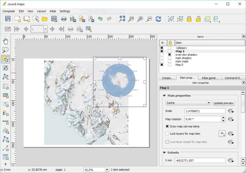Open the Layout menu
This screenshot has width=246, height=173.
click(41, 11)
